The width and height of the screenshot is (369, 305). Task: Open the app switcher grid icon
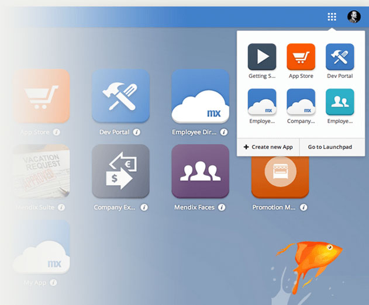click(332, 17)
